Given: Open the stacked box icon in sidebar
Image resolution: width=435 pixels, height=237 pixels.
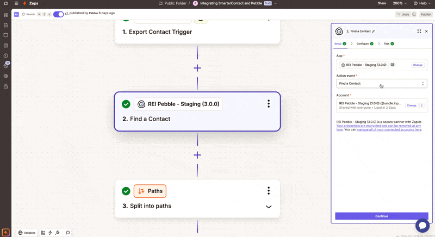Looking at the screenshot, I should pyautogui.click(x=5, y=86).
